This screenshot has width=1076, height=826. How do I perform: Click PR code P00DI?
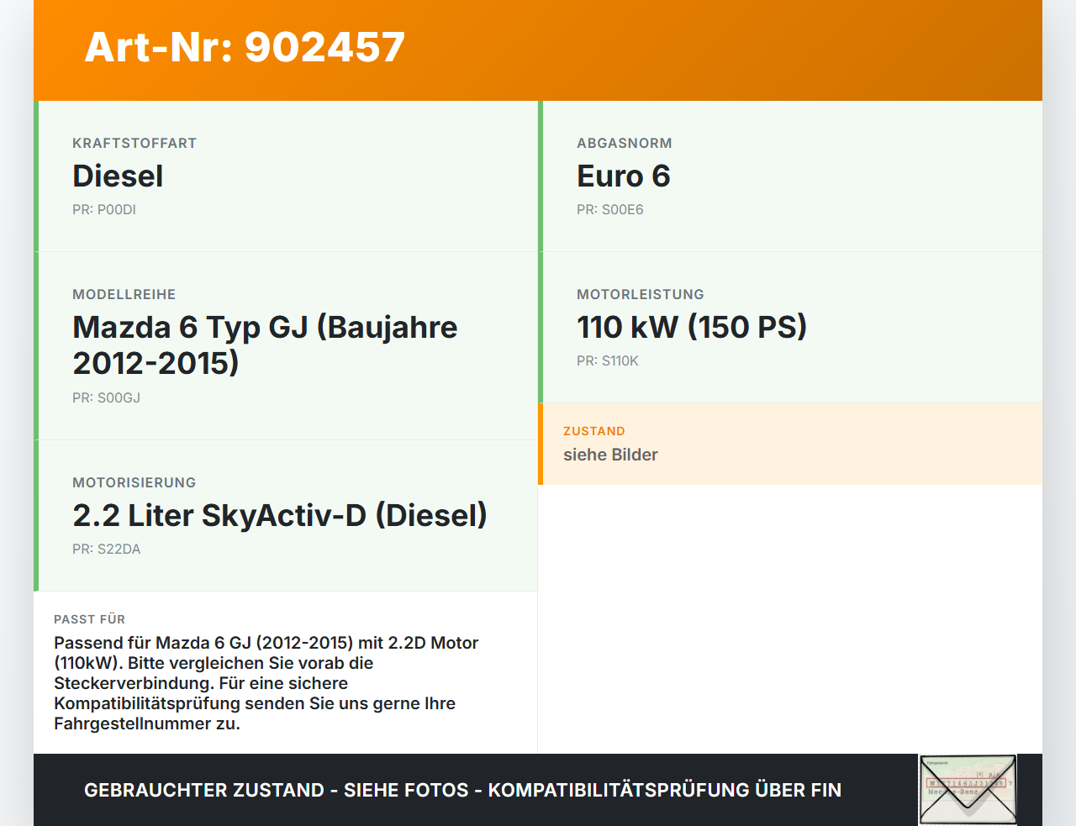(x=104, y=210)
